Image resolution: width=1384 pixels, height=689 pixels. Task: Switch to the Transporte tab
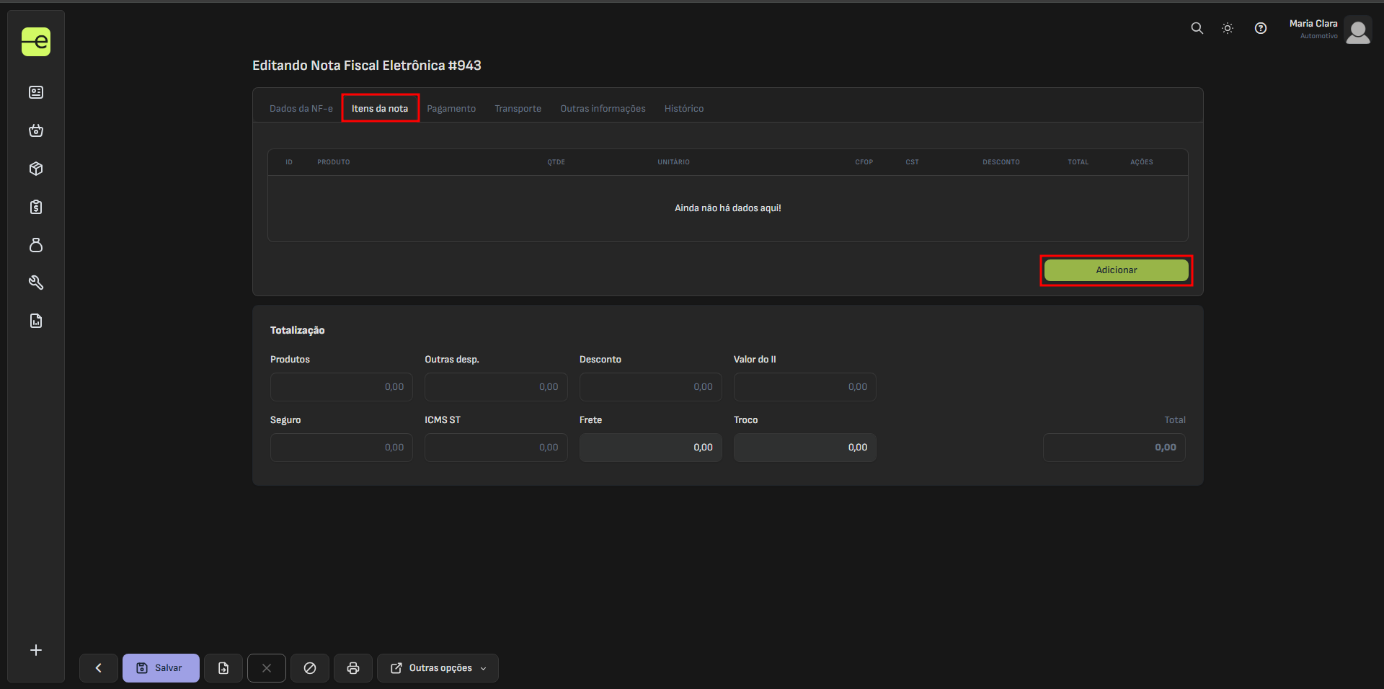point(518,109)
